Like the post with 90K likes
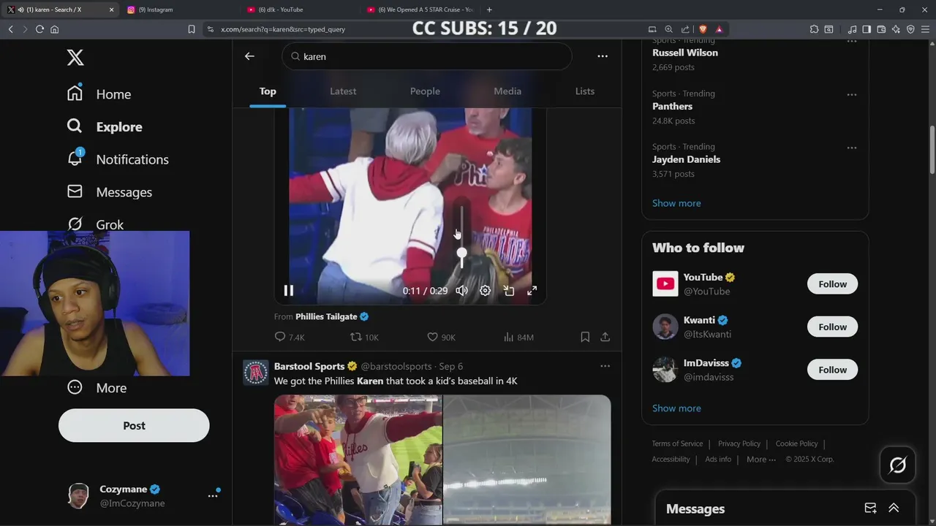Screen dimensions: 936x526 (441, 337)
